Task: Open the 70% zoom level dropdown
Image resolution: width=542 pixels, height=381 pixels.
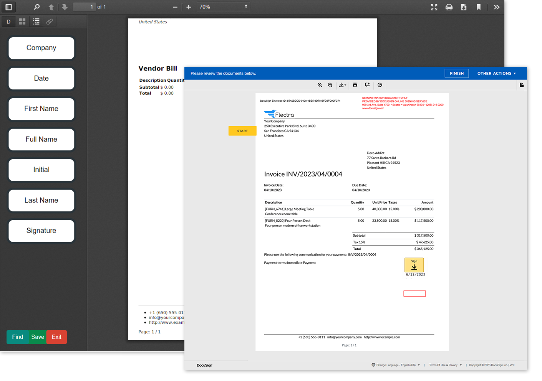Action: 223,7
